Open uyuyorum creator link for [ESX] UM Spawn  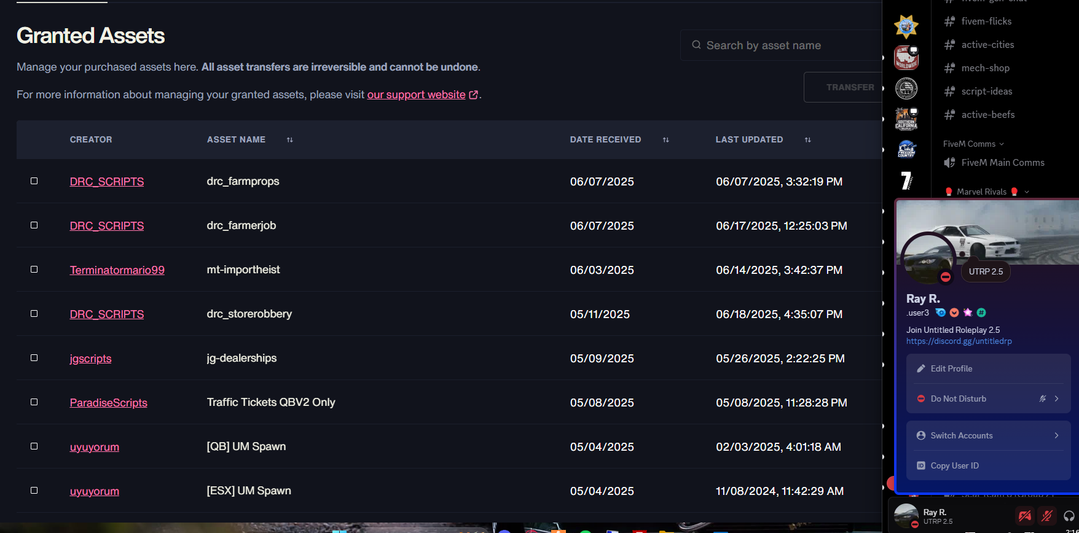[95, 491]
